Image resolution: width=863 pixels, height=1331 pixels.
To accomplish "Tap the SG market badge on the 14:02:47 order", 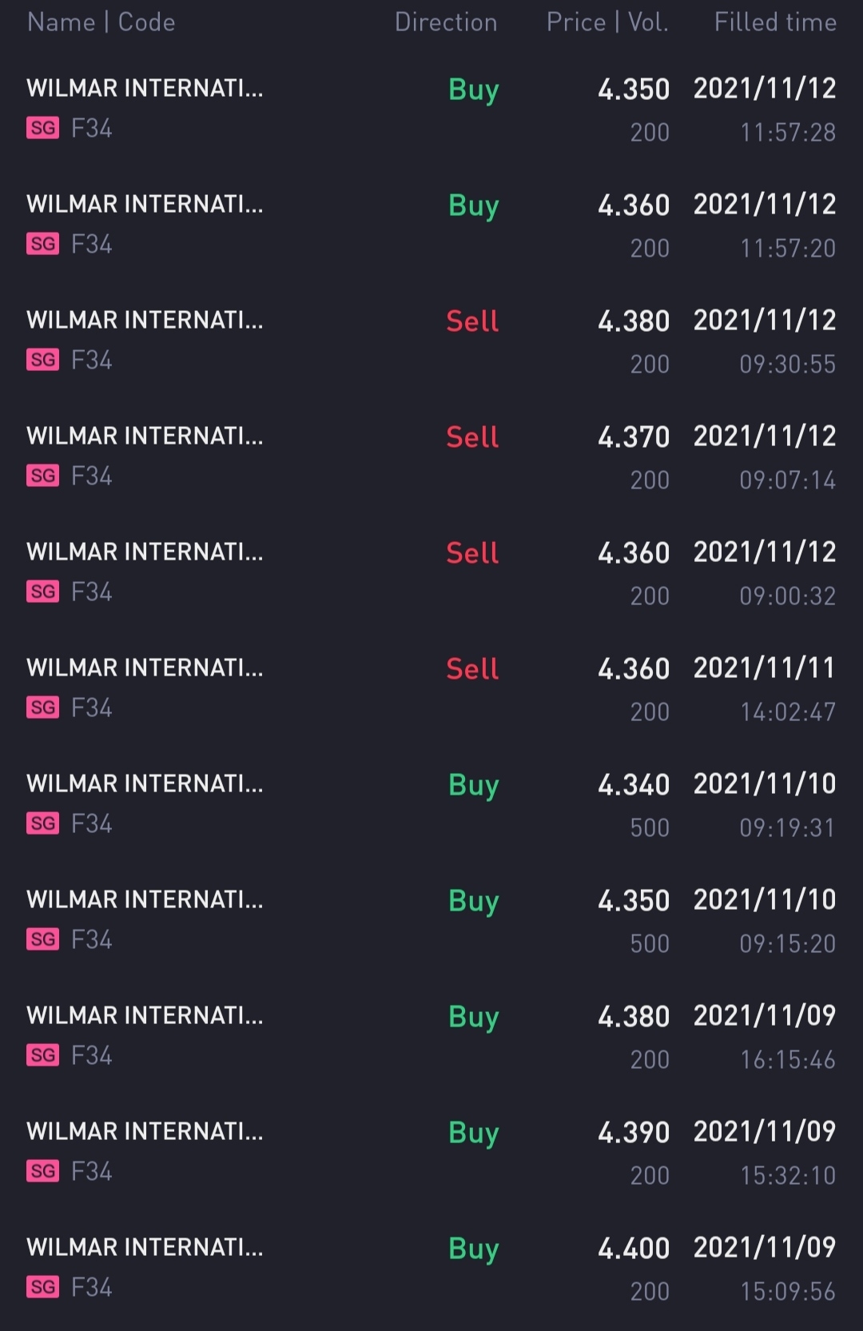I will click(43, 707).
